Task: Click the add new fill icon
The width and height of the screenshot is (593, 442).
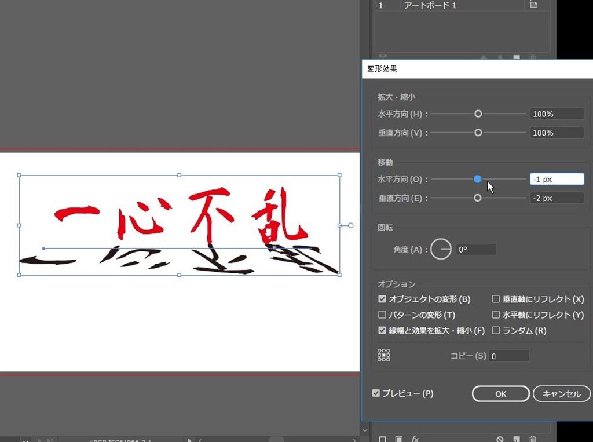Action: (x=398, y=439)
